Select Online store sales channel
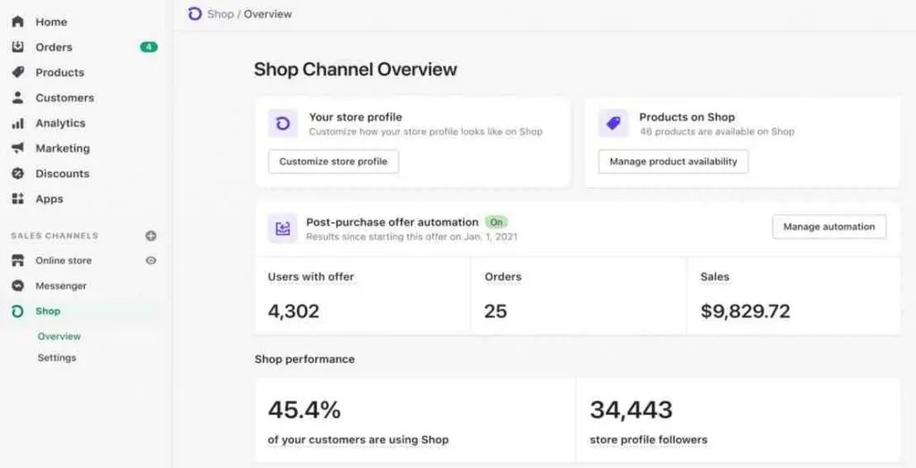This screenshot has height=468, width=916. [64, 260]
